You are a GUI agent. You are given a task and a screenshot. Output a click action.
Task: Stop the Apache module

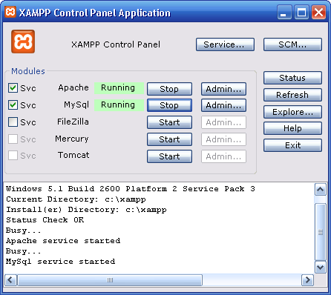[169, 89]
